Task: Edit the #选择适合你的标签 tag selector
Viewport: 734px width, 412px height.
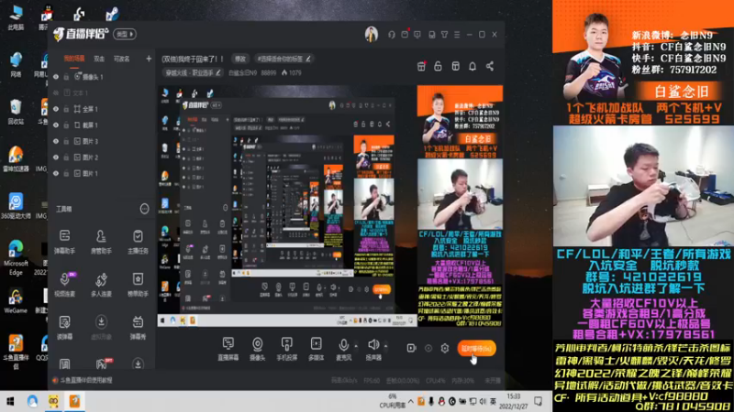Action: 284,59
